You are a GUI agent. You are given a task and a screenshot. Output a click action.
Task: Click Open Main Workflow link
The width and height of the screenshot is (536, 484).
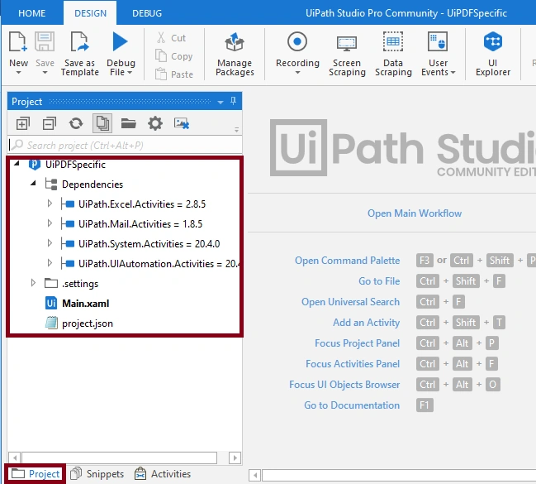coord(415,213)
